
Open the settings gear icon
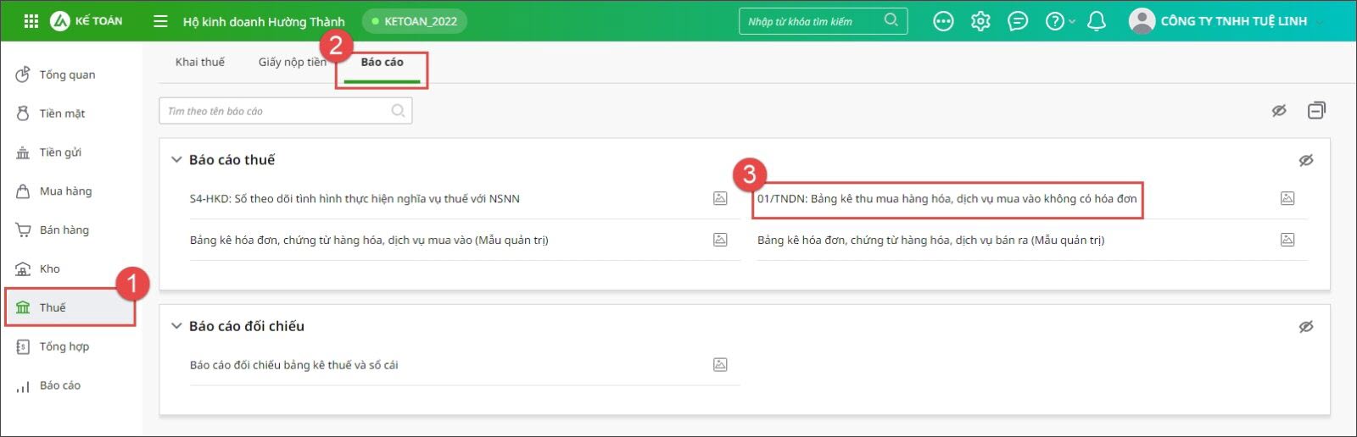[x=980, y=21]
